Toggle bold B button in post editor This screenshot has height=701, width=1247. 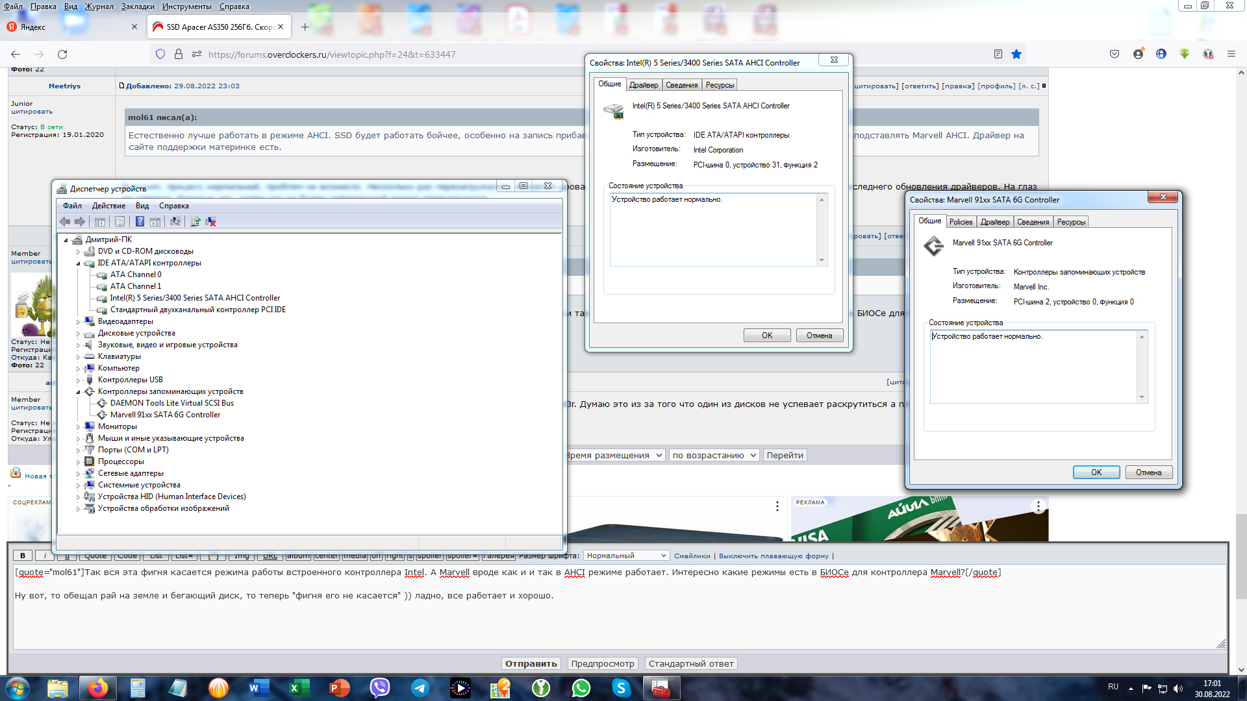tap(23, 556)
